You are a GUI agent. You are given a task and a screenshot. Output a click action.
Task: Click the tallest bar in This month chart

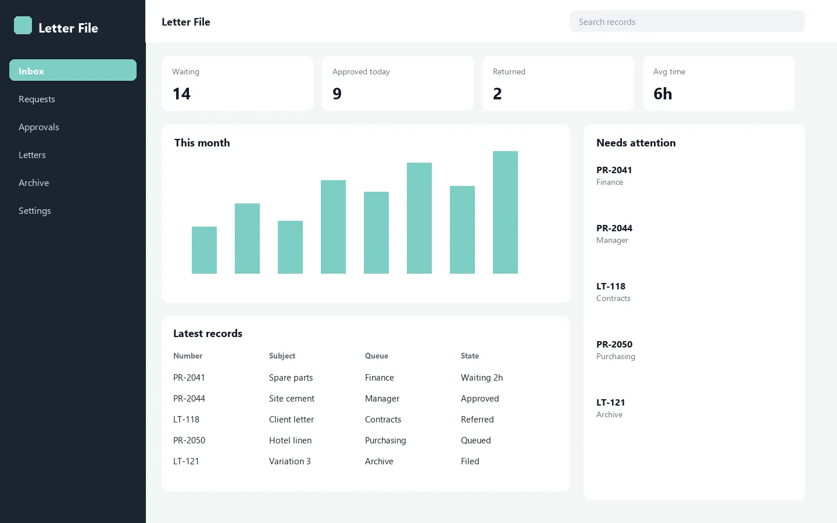(x=505, y=212)
